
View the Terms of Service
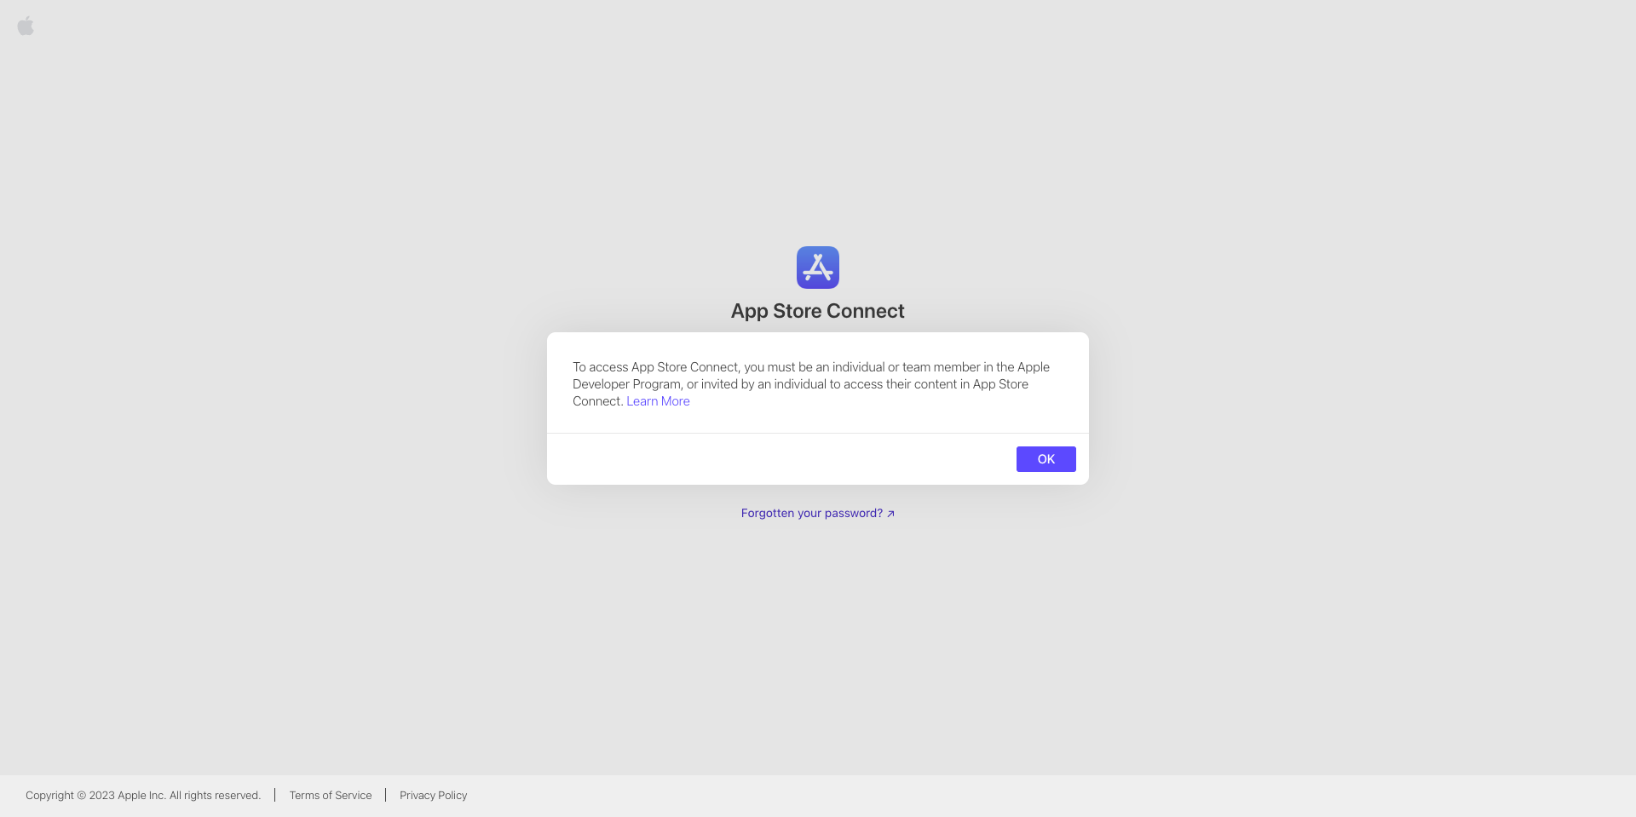tap(331, 795)
